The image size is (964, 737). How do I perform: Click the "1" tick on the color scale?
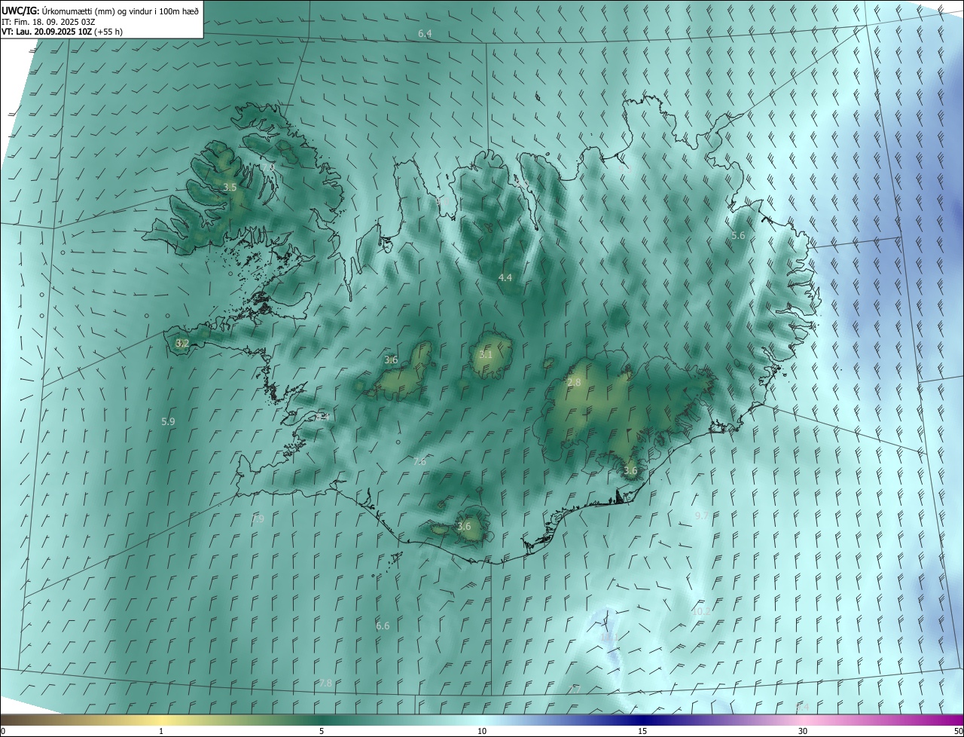point(161,731)
